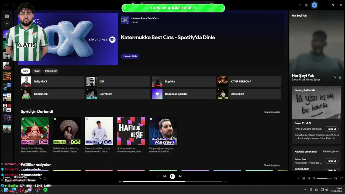Viewport: 345px width, 194px height.
Task: Go back with the title bar arrow
Action: [x=14, y=5]
